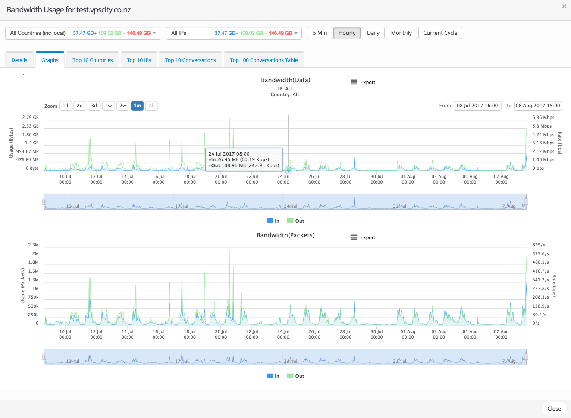Open the Bandwidth(Data) chart Export menu
The image size is (571, 418).
click(x=363, y=82)
